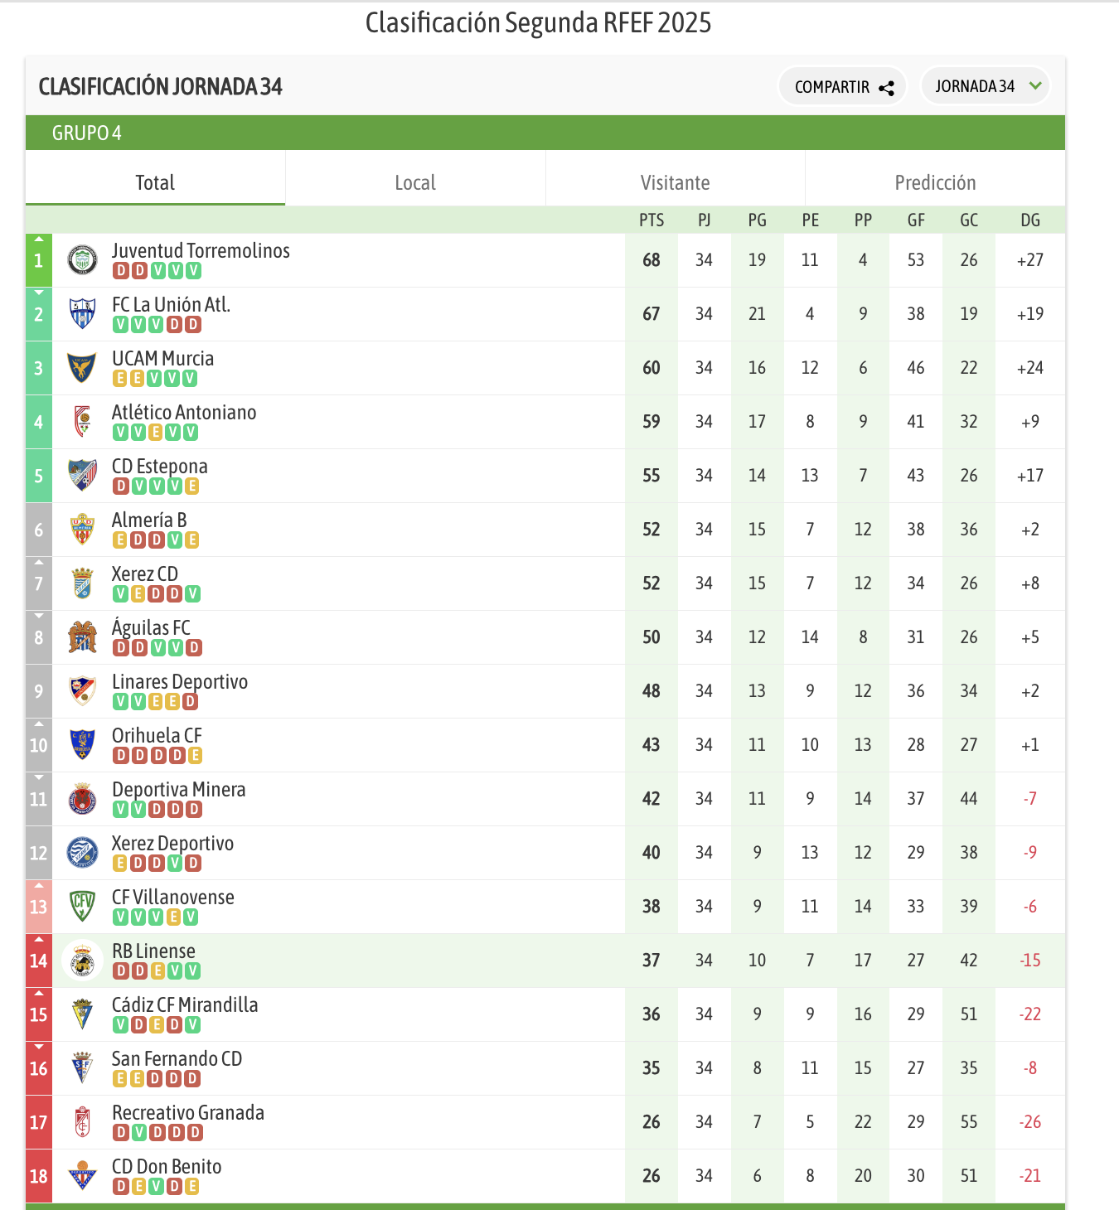Click the DG column header
This screenshot has width=1119, height=1210.
coord(1030,220)
